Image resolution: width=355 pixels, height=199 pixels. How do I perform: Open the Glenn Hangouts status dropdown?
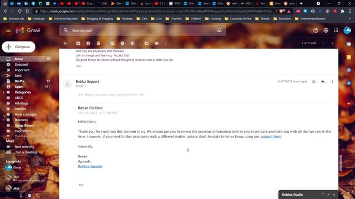[23, 167]
